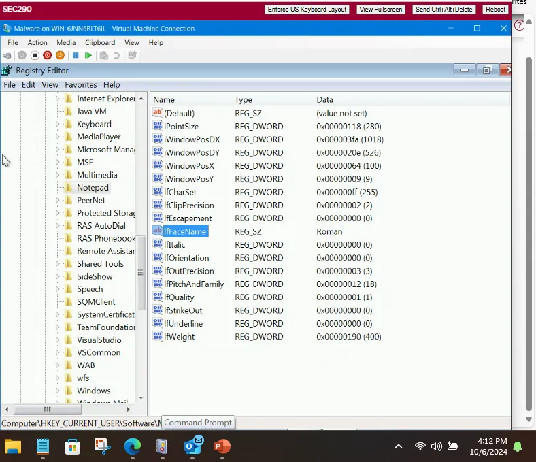Click the Registry Editor title bar icon
The height and width of the screenshot is (462, 536).
tap(7, 71)
